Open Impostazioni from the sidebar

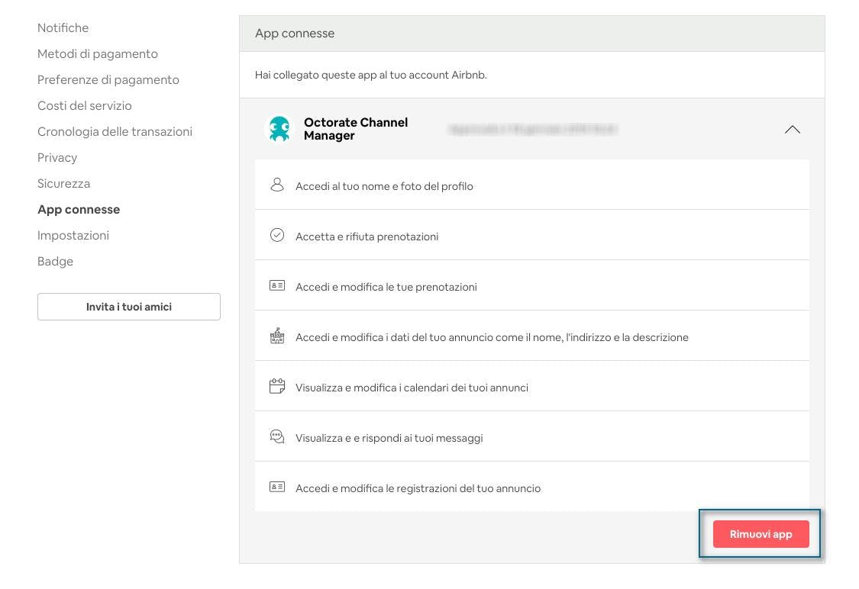tap(73, 236)
